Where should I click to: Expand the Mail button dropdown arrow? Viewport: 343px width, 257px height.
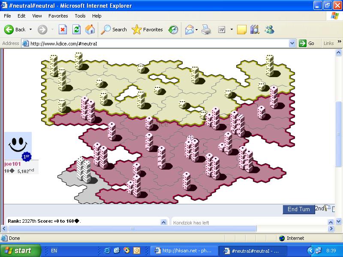tap(196, 30)
